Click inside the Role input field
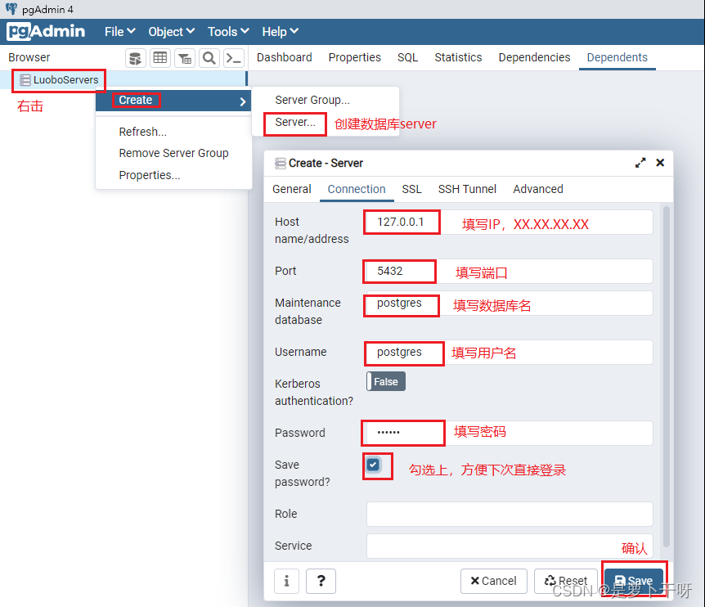Viewport: 705px width, 607px height. point(509,514)
